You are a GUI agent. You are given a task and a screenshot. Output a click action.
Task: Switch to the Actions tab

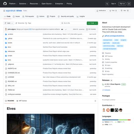click(x=41, y=16)
